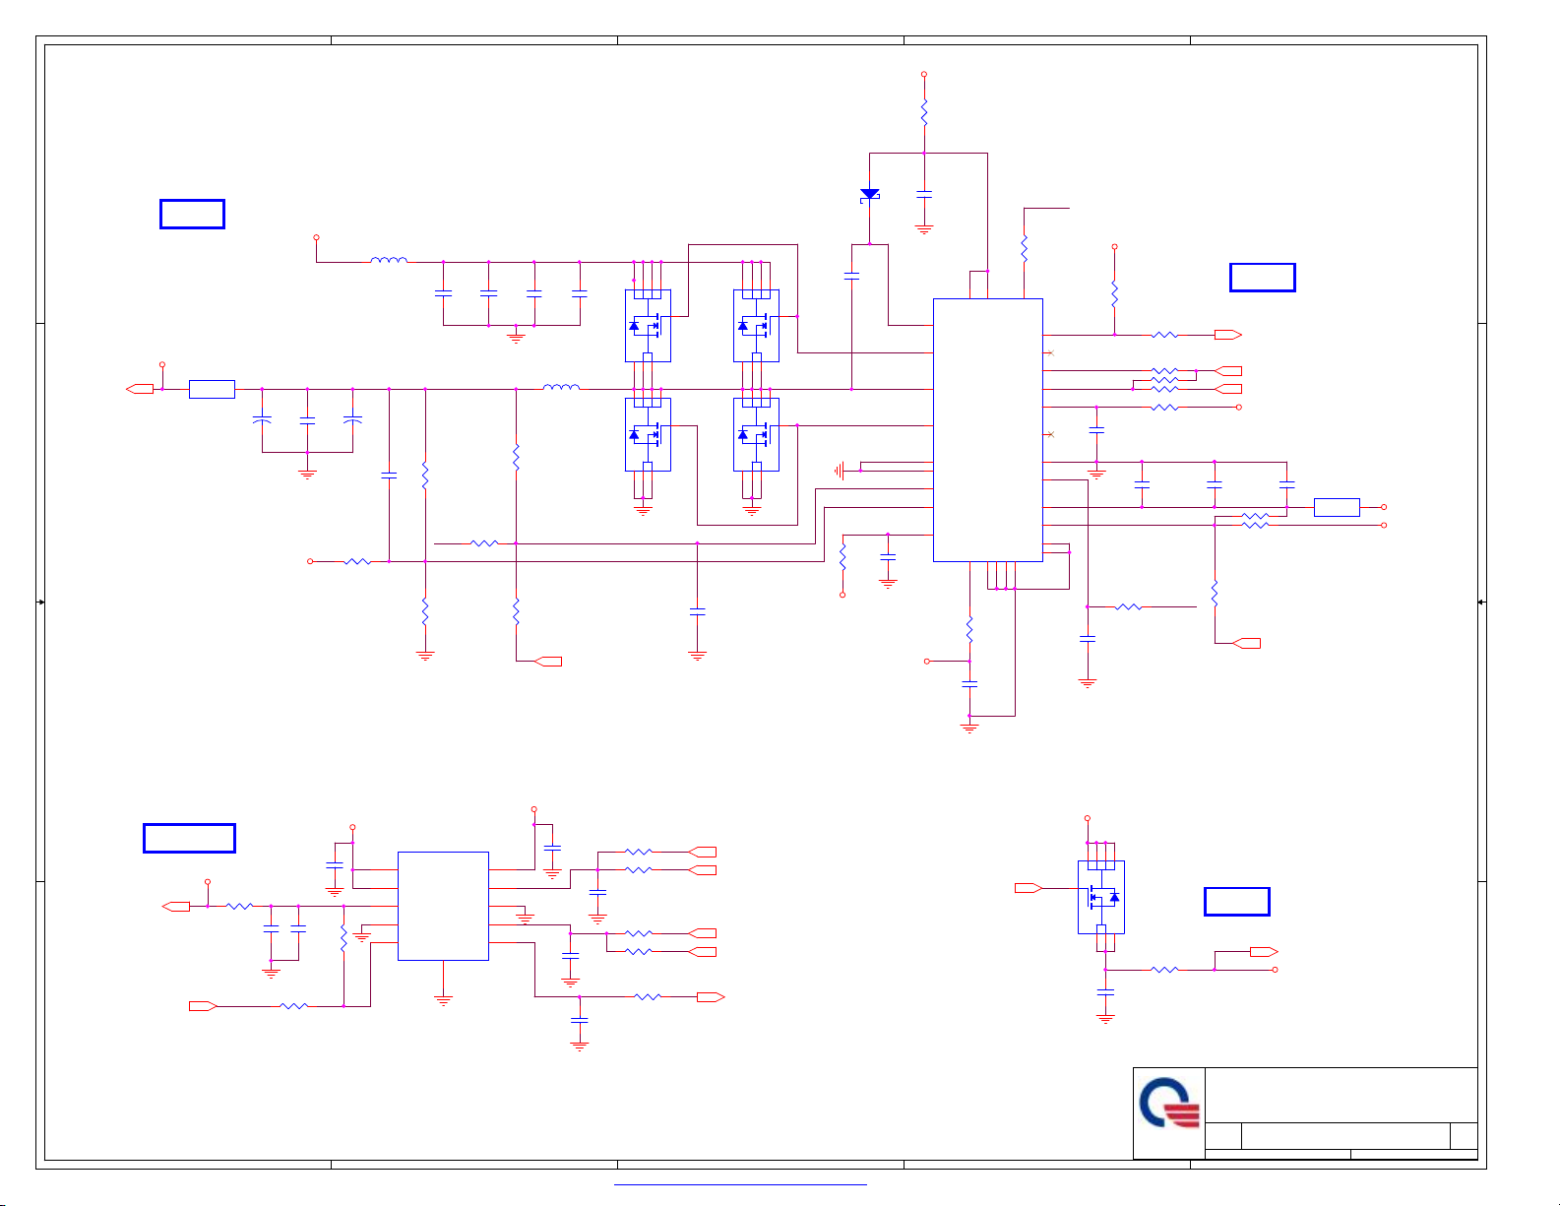Click the sideways ground symbol left of the large IC
1560x1206 pixels.
(840, 471)
